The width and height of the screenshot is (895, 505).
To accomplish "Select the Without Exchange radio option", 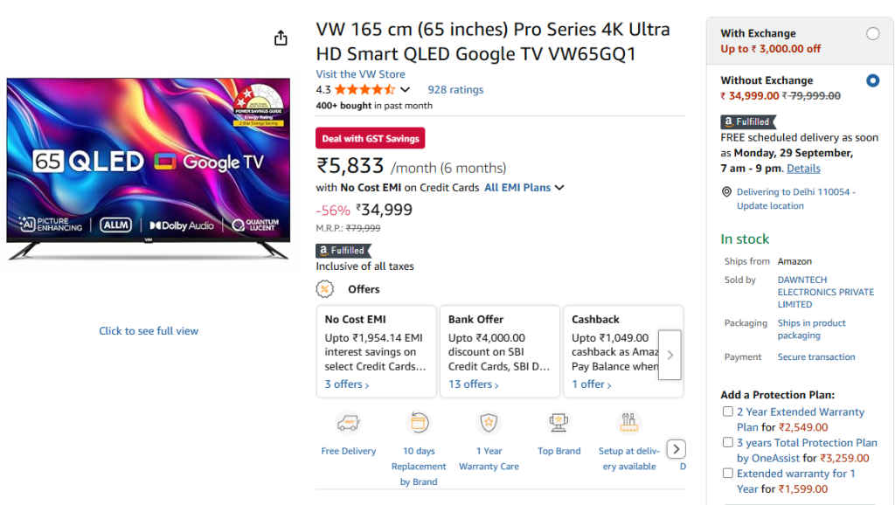I will [872, 80].
